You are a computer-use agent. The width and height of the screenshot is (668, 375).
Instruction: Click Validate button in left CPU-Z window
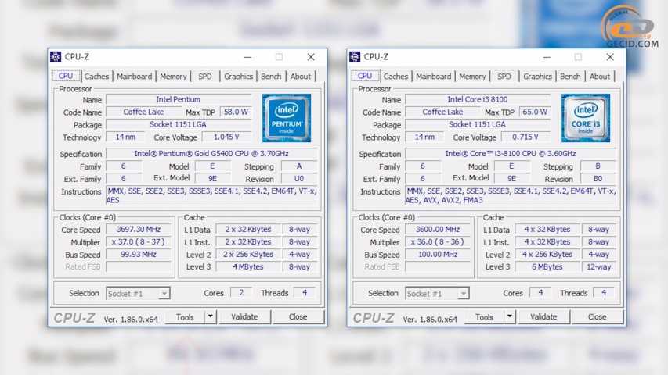coord(244,316)
